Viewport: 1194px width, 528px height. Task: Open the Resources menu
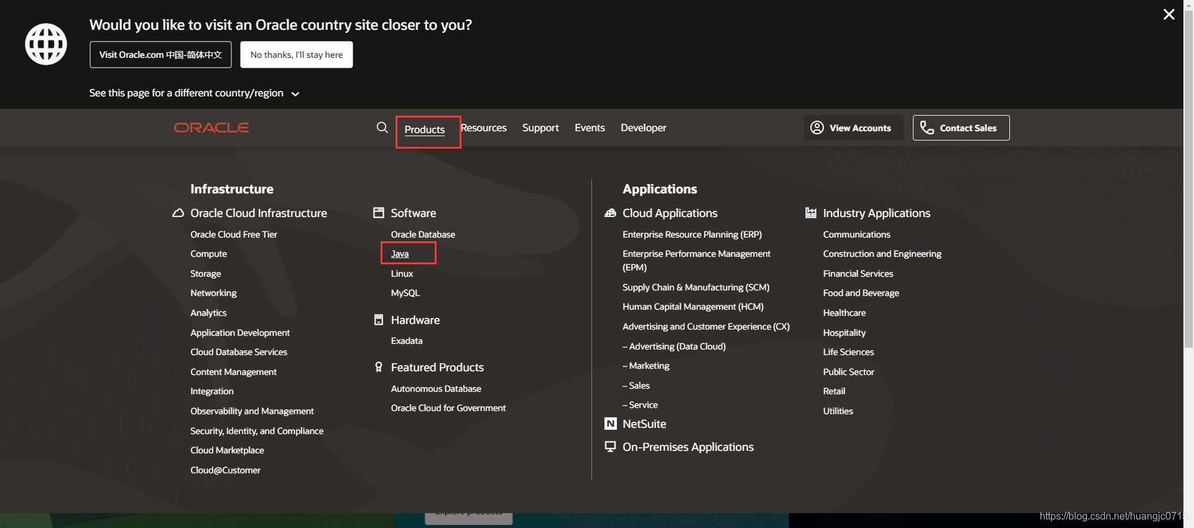484,127
